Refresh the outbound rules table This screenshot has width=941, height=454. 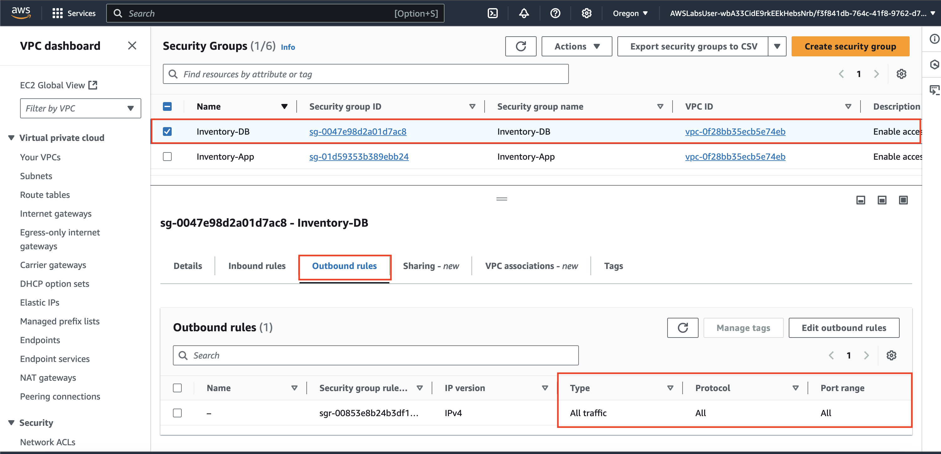[x=682, y=328]
